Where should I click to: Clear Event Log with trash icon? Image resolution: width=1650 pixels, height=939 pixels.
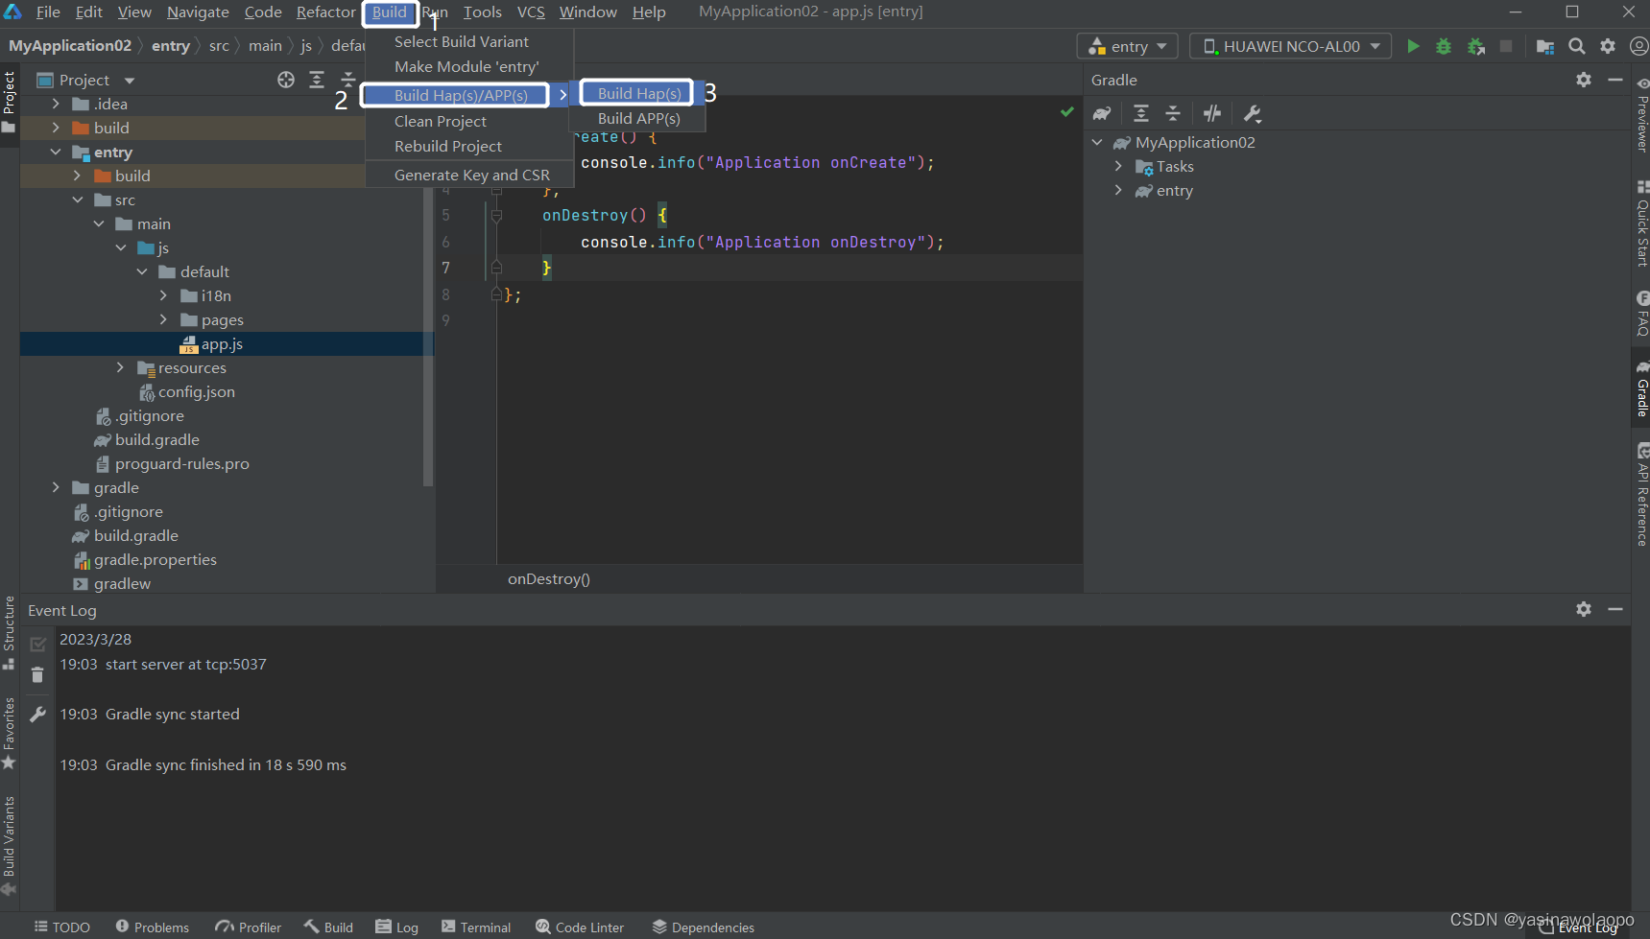[37, 675]
